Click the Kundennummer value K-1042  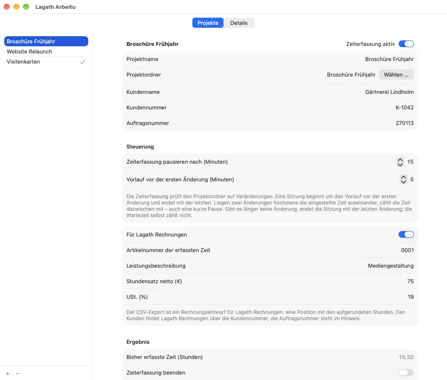(x=405, y=108)
